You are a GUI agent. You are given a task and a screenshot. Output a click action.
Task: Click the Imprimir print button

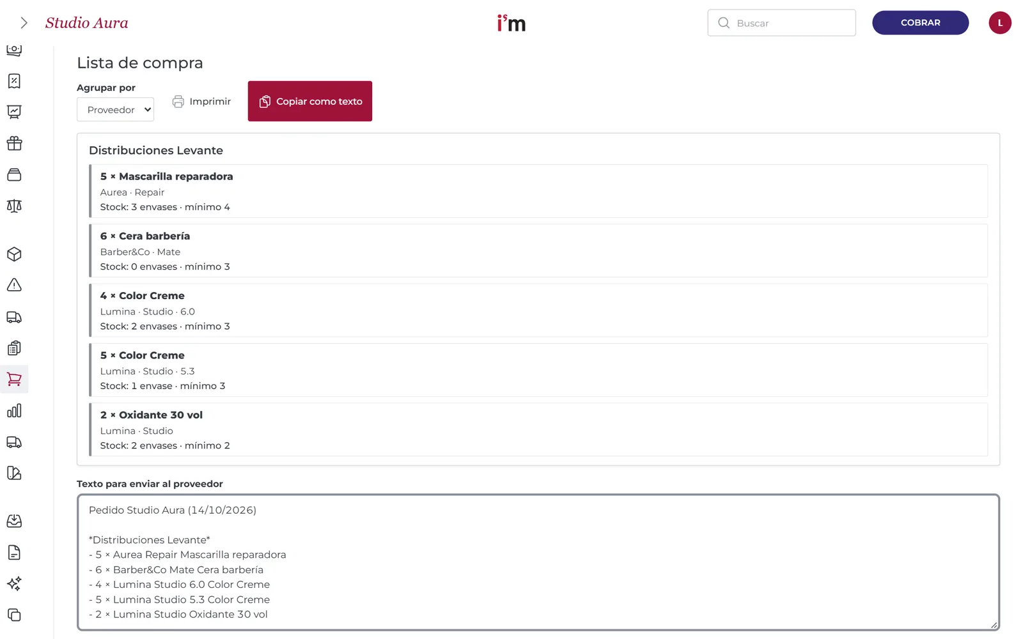(x=201, y=102)
